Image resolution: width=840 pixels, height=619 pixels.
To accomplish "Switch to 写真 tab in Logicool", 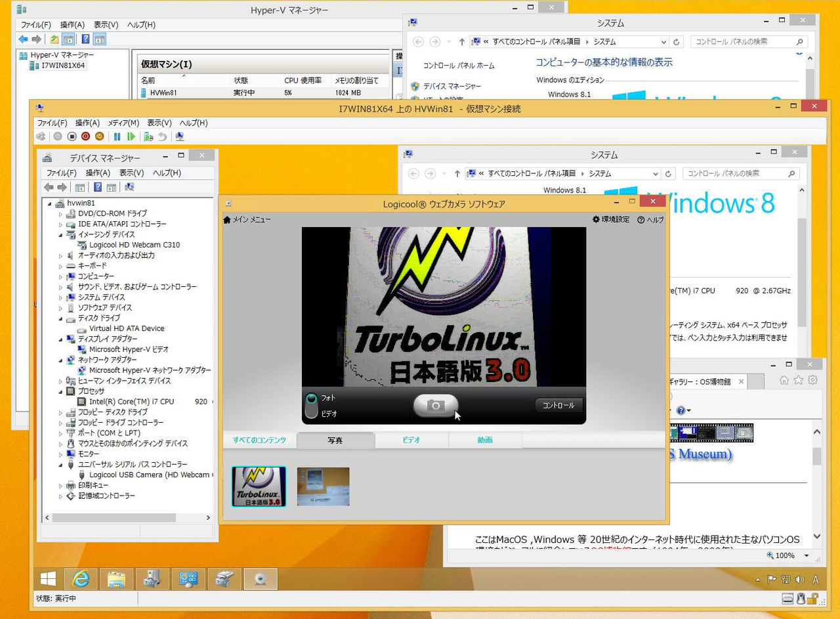I will (x=335, y=440).
